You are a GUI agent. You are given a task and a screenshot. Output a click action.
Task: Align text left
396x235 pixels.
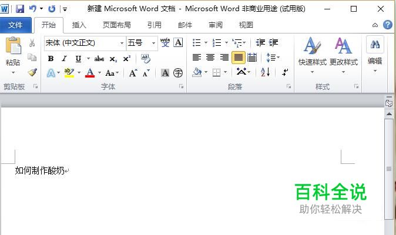[197, 58]
